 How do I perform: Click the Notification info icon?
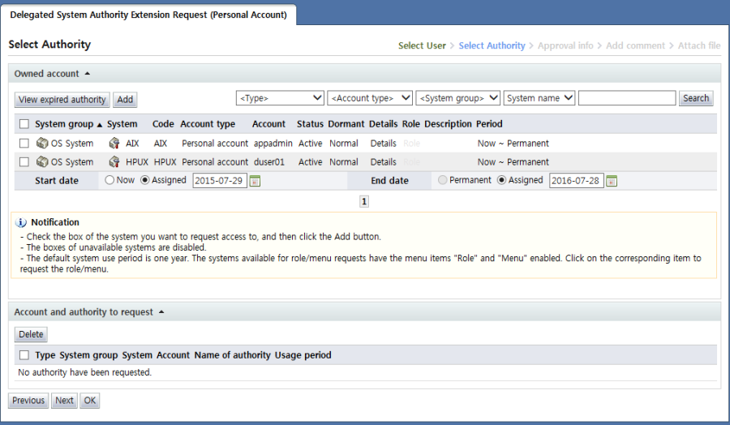point(21,222)
